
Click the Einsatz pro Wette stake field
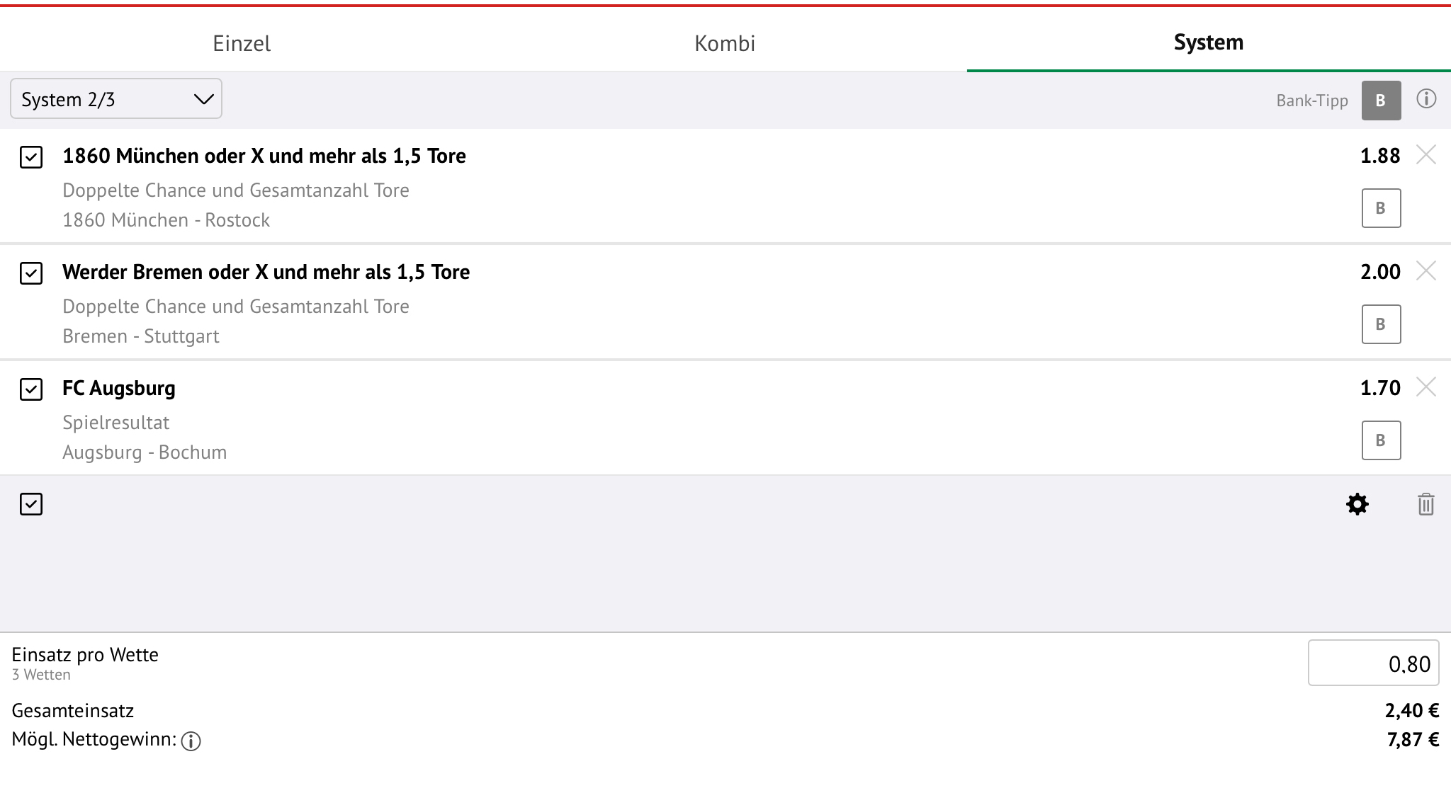[1373, 663]
